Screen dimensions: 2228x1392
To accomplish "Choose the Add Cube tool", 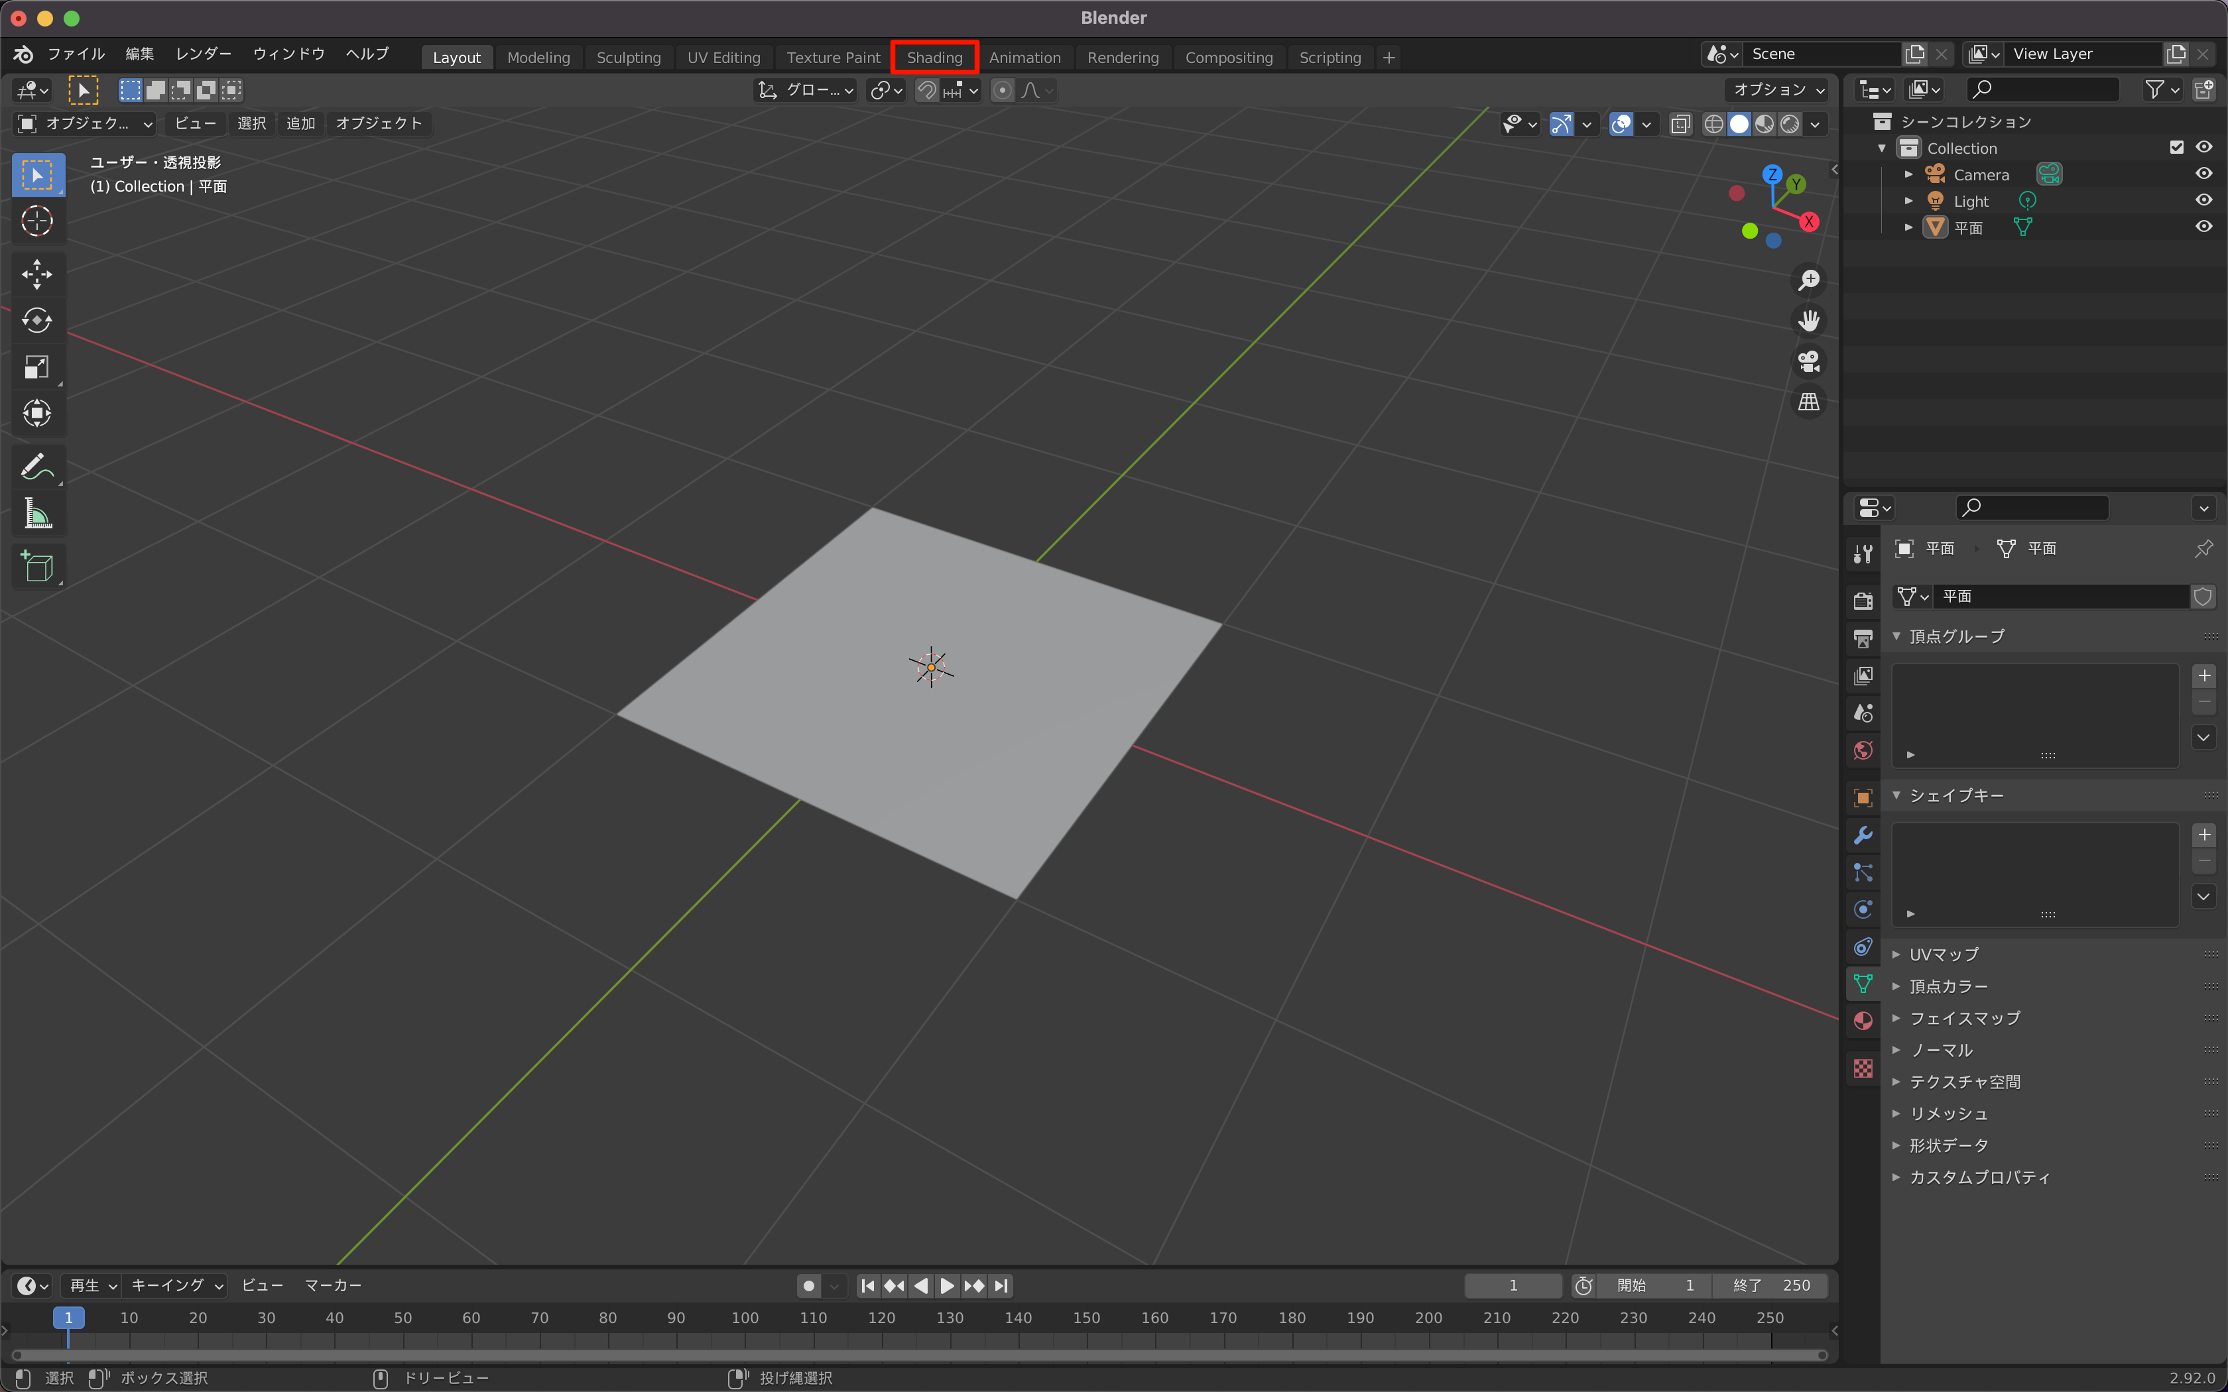I will point(37,566).
